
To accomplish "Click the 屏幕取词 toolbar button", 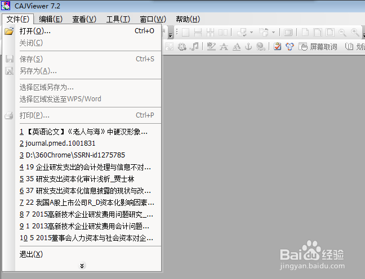I will [318, 47].
